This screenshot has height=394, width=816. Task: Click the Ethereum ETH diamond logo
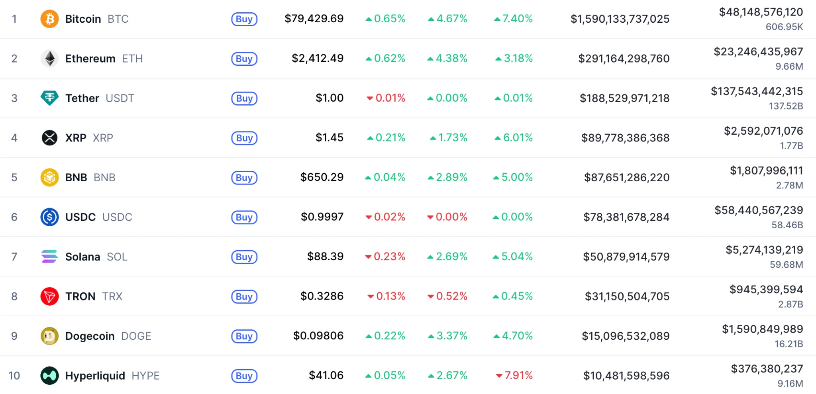click(x=49, y=58)
